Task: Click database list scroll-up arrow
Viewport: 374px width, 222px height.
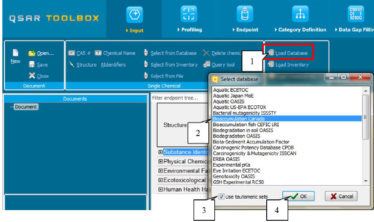Action: pos(366,90)
